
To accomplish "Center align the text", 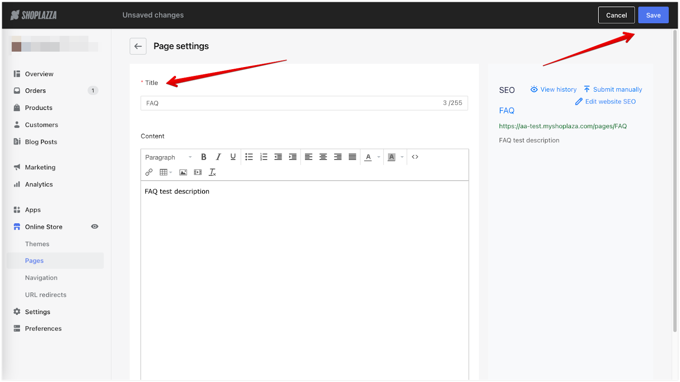I will point(323,157).
